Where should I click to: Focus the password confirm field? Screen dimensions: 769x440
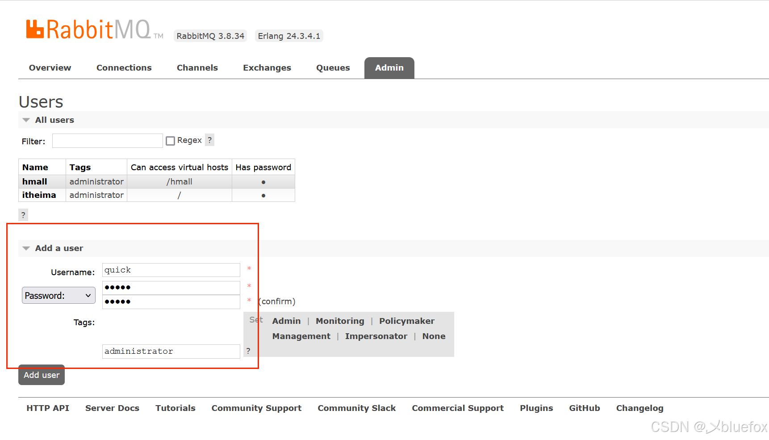(x=171, y=302)
